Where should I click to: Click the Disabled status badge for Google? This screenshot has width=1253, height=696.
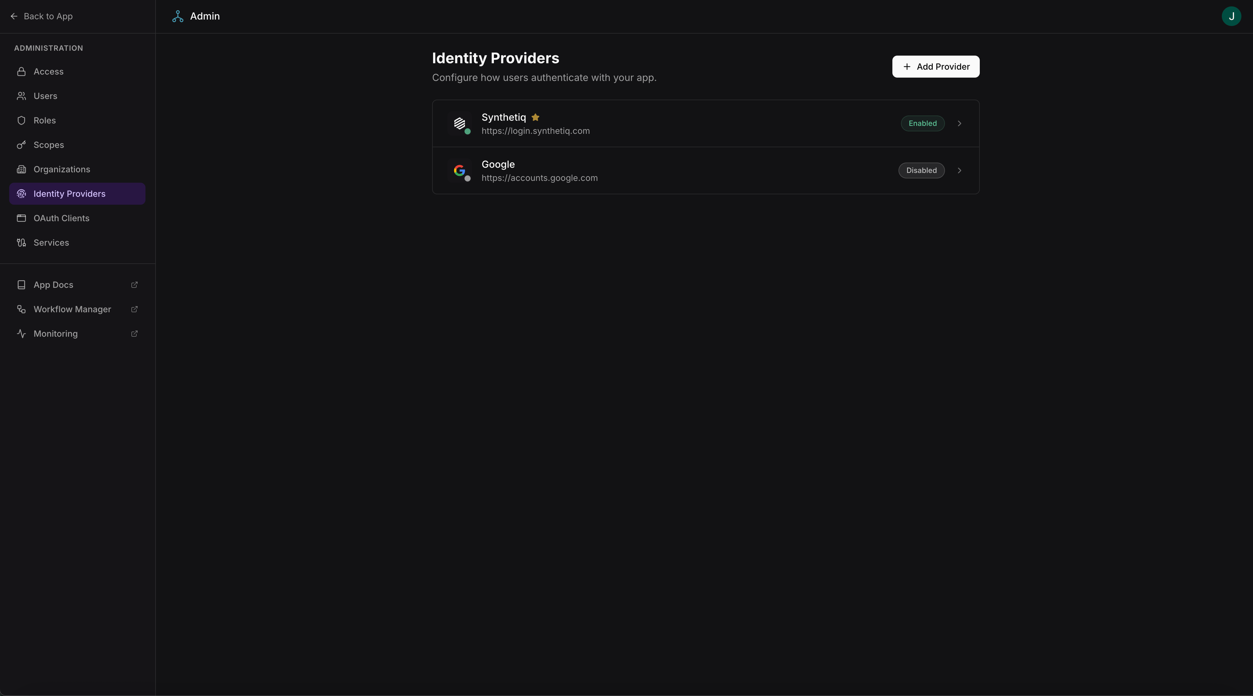point(921,171)
